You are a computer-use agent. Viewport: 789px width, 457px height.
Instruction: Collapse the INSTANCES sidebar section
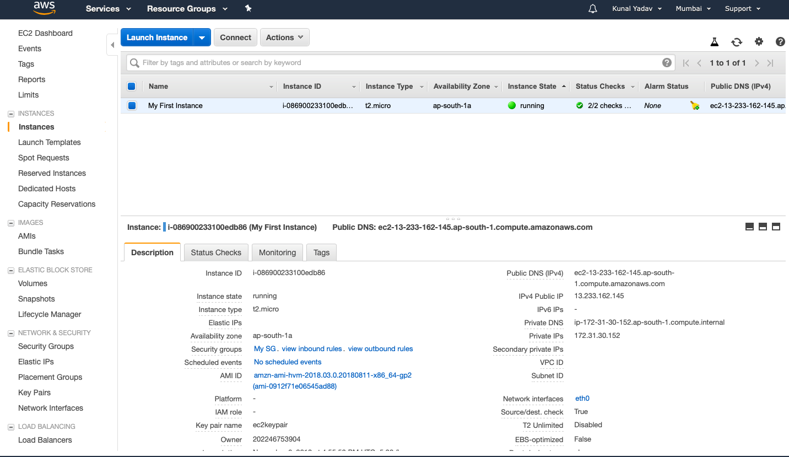coord(11,114)
